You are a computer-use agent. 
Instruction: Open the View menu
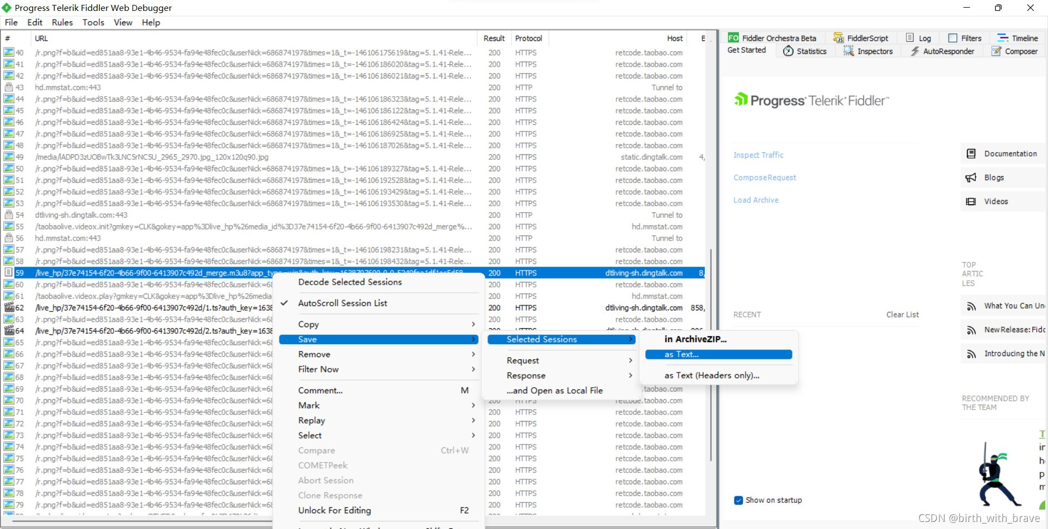point(123,22)
